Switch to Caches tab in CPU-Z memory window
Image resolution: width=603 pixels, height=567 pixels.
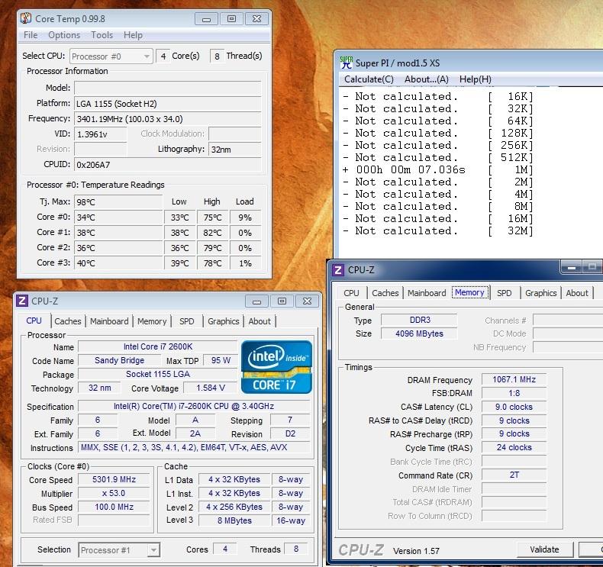[x=385, y=293]
